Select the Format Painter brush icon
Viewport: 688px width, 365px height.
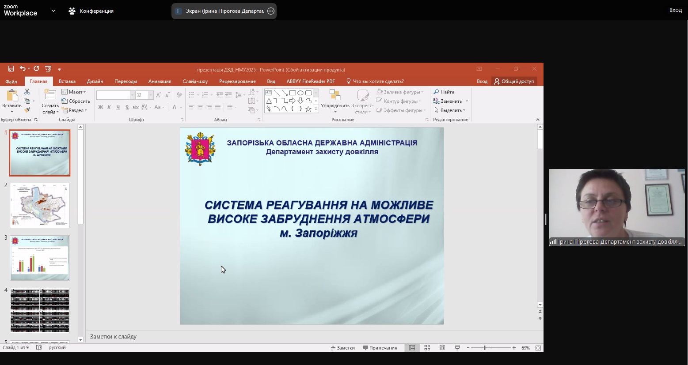(27, 110)
